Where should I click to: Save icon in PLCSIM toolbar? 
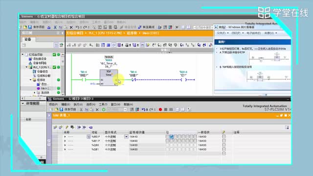point(61,110)
